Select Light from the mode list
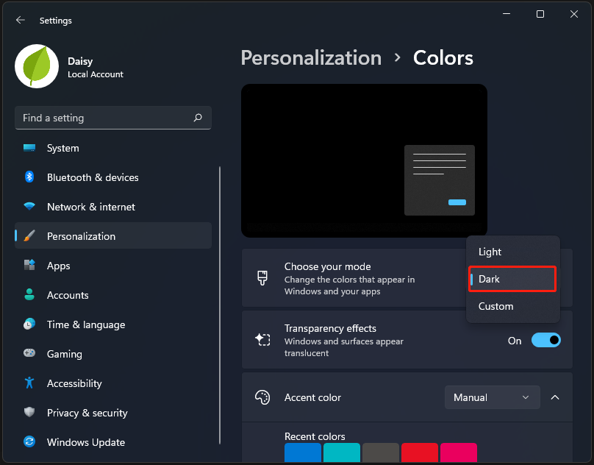Viewport: 594px width, 465px height. click(x=490, y=252)
